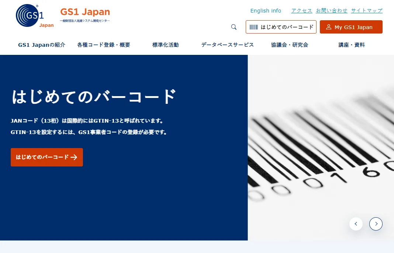Select 標準化活動 from the navigation bar
Image resolution: width=394 pixels, height=253 pixels.
click(x=165, y=45)
